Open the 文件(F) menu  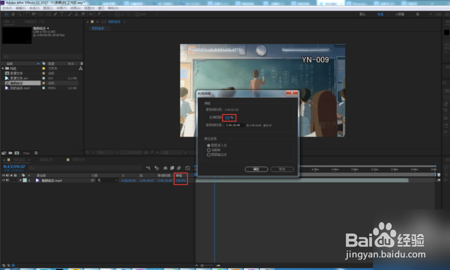(x=7, y=8)
